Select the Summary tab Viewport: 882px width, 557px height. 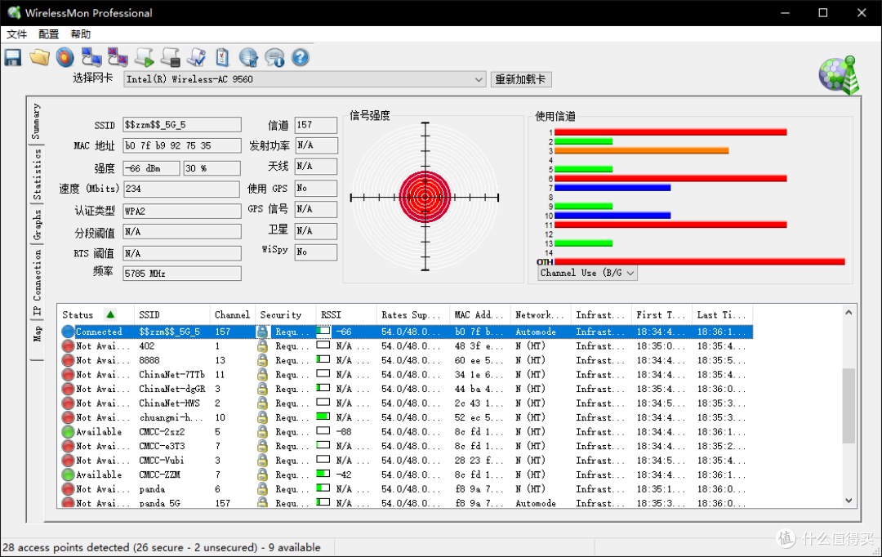tap(35, 121)
